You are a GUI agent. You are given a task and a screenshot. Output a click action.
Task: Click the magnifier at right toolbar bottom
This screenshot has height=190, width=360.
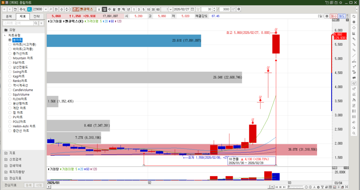tap(354, 133)
